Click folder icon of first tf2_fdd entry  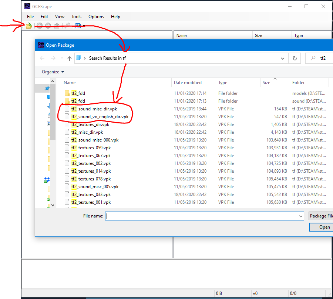pos(67,93)
